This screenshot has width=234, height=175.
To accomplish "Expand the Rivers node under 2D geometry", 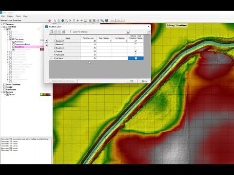I will (x=7, y=32).
